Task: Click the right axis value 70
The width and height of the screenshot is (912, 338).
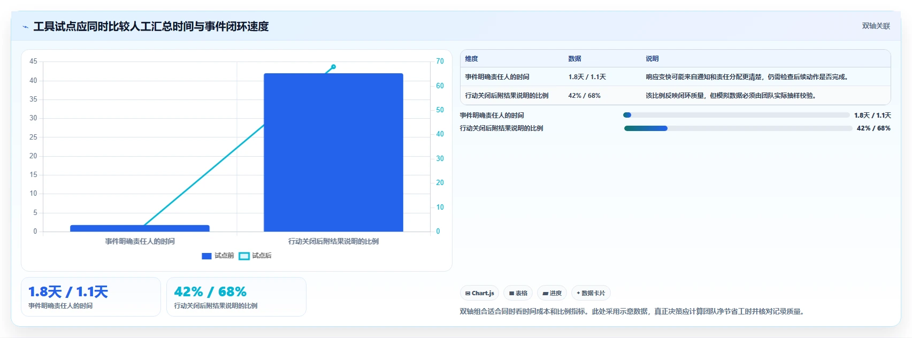Action: click(440, 62)
